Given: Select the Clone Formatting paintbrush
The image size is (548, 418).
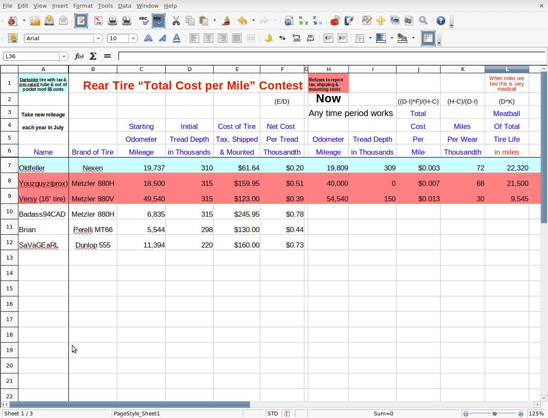Looking at the screenshot, I should (226, 21).
